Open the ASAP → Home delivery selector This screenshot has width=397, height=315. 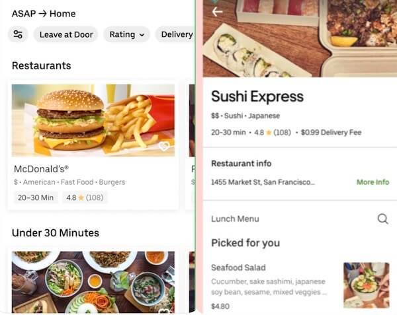coord(44,13)
